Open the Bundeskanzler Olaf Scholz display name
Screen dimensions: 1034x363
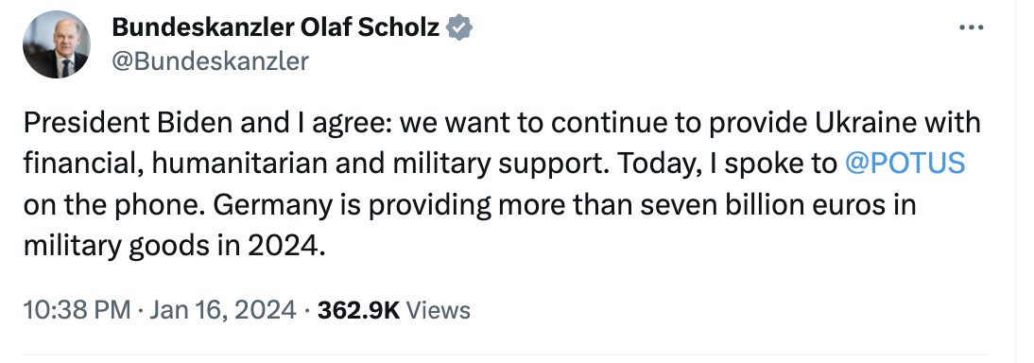pyautogui.click(x=276, y=27)
